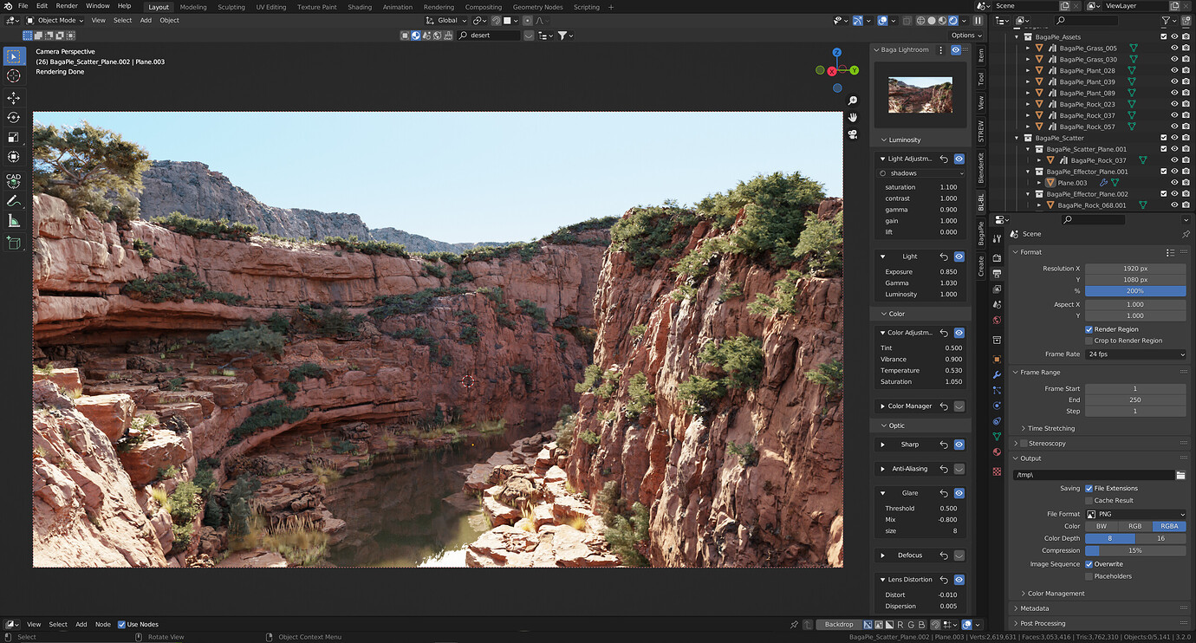The width and height of the screenshot is (1196, 643).
Task: Select the Move tool
Action: coord(13,98)
